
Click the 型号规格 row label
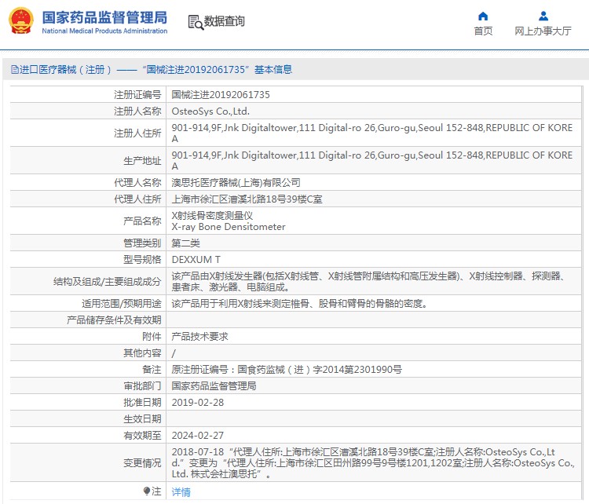click(142, 260)
